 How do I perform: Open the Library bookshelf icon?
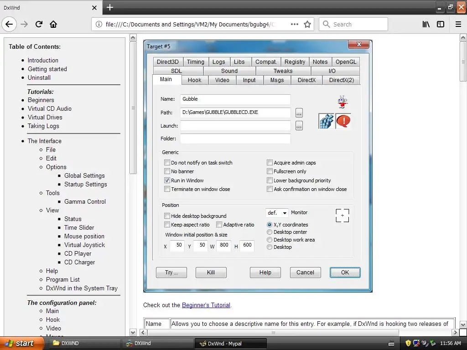tap(426, 24)
